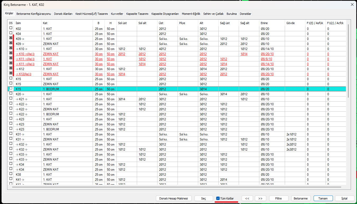Check the DS box for K38 1. KAT

[11, 174]
